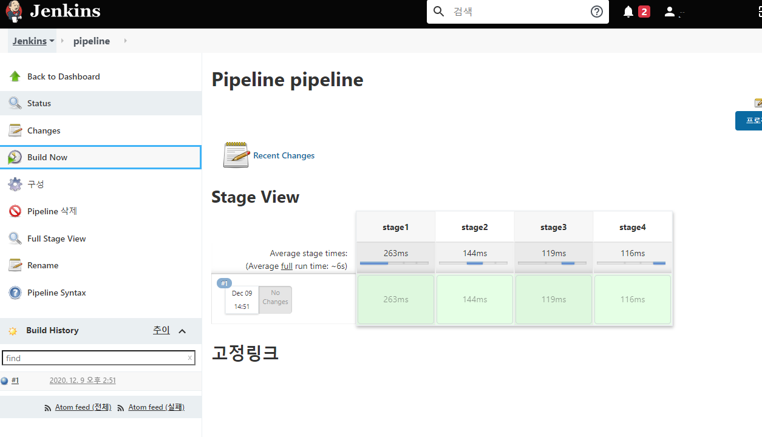Open the 구성 configuration gear icon

point(15,184)
